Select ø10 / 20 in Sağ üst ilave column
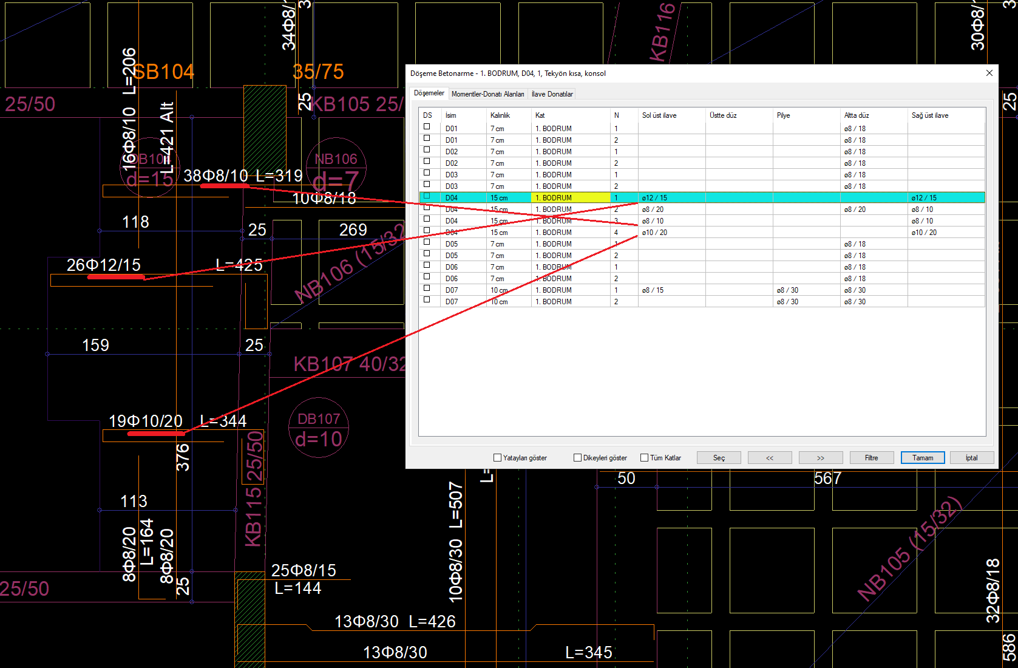 946,233
